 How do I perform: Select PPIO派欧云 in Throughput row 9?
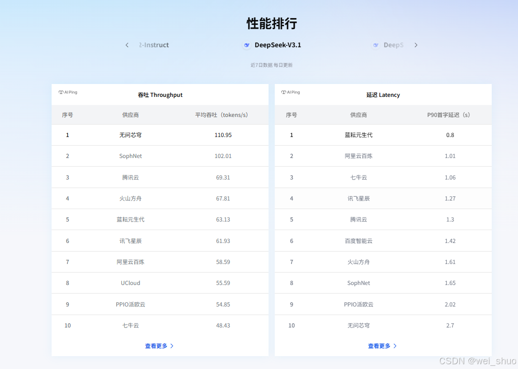tap(130, 304)
